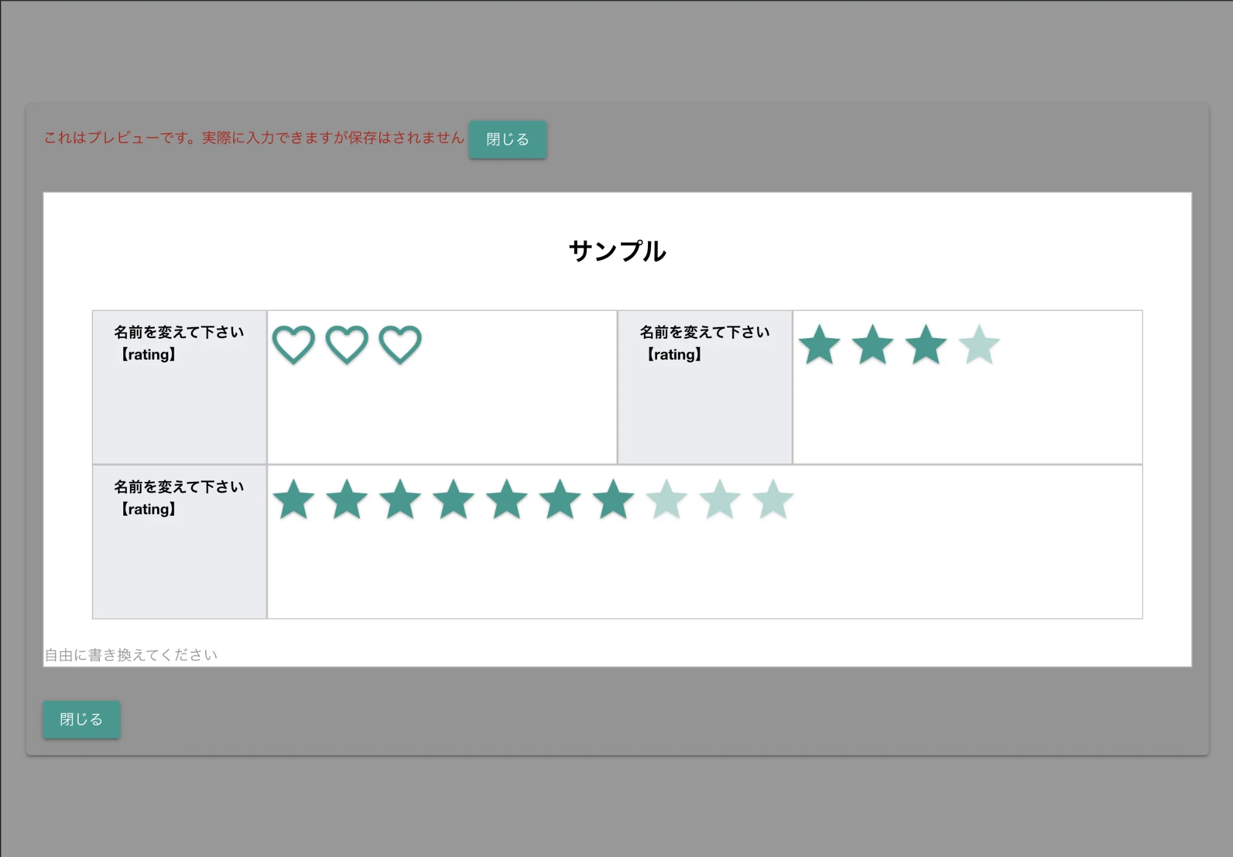Select tenth last star in bottom row
The image size is (1233, 857).
coord(773,500)
